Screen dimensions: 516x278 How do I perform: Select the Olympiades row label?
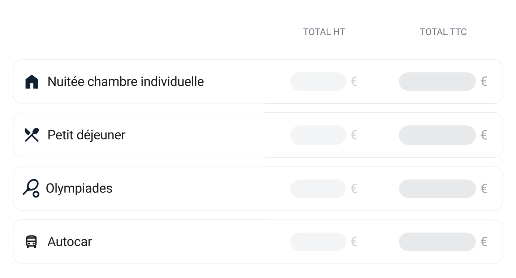pyautogui.click(x=79, y=188)
